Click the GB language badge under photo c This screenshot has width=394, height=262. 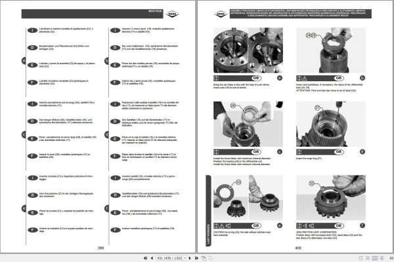click(256, 152)
